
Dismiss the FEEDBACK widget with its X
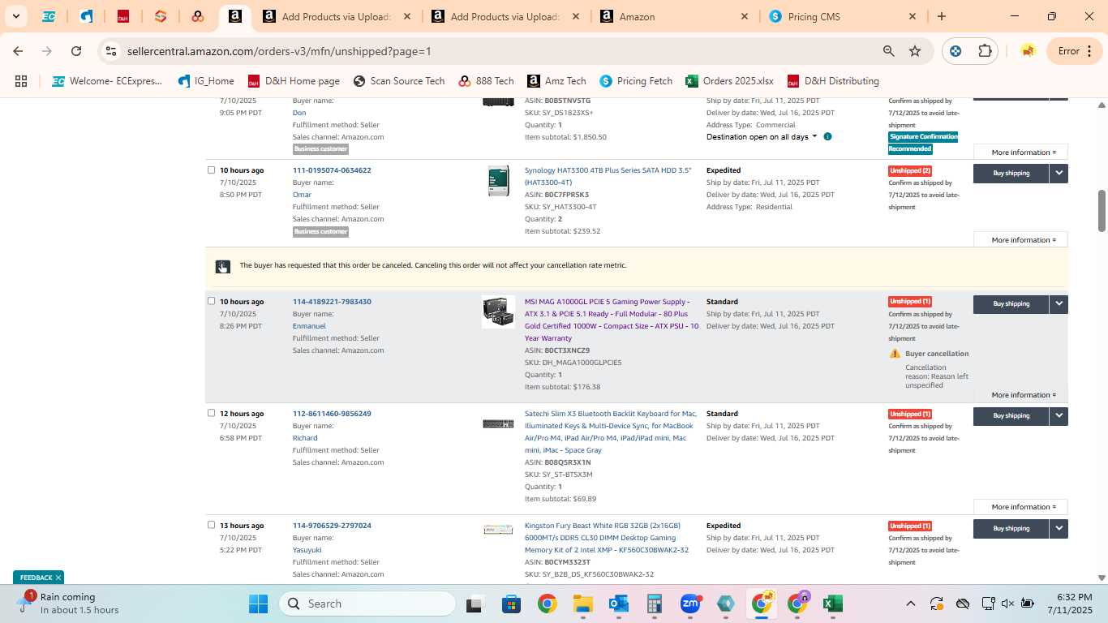pyautogui.click(x=58, y=578)
